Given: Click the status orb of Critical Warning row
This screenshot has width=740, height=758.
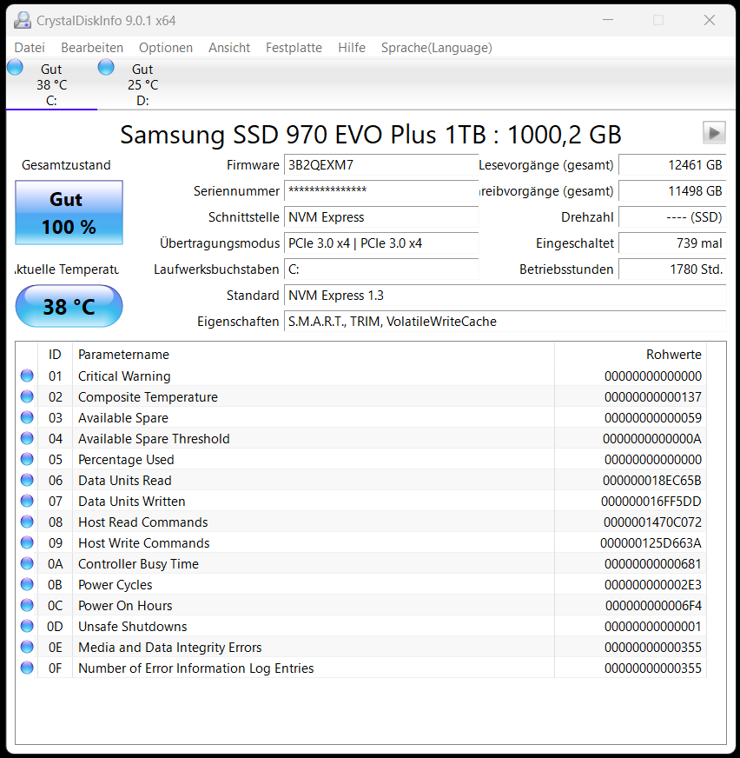Looking at the screenshot, I should 27,376.
